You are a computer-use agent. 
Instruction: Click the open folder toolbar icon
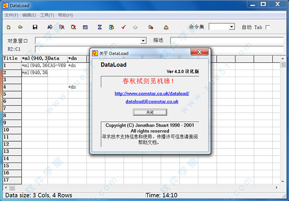point(20,27)
